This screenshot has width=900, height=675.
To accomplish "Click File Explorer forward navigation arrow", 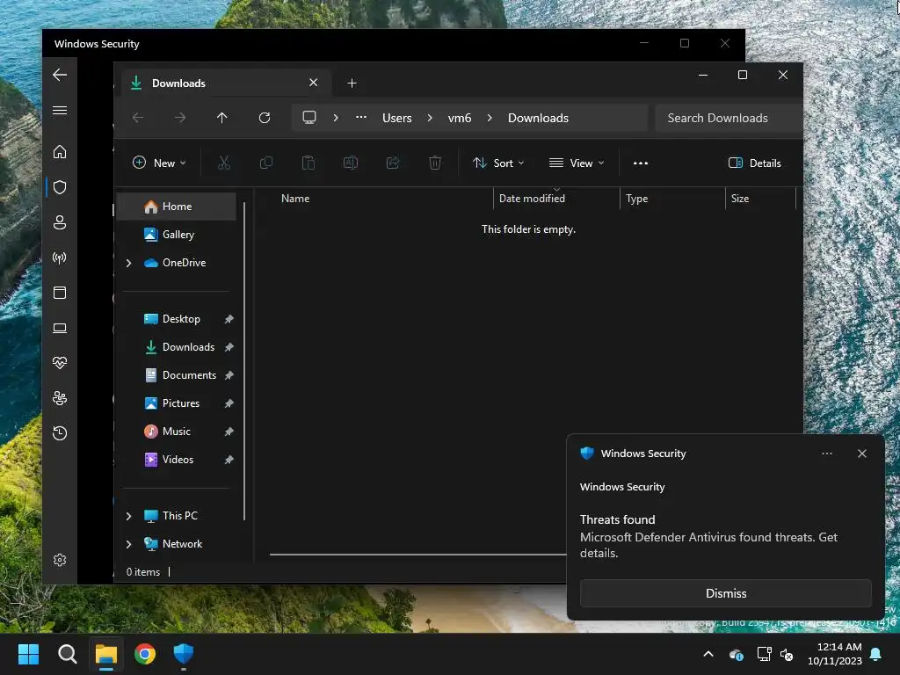I will (x=180, y=118).
